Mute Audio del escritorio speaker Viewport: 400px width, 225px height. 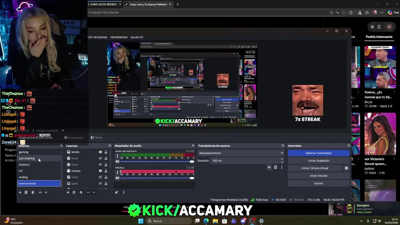coord(117,162)
